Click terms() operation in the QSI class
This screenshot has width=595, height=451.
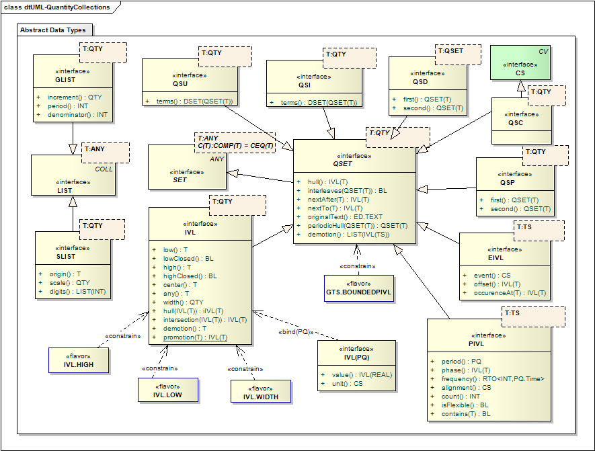(319, 102)
